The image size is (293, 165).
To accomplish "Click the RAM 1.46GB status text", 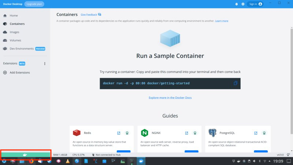I will point(60,155).
